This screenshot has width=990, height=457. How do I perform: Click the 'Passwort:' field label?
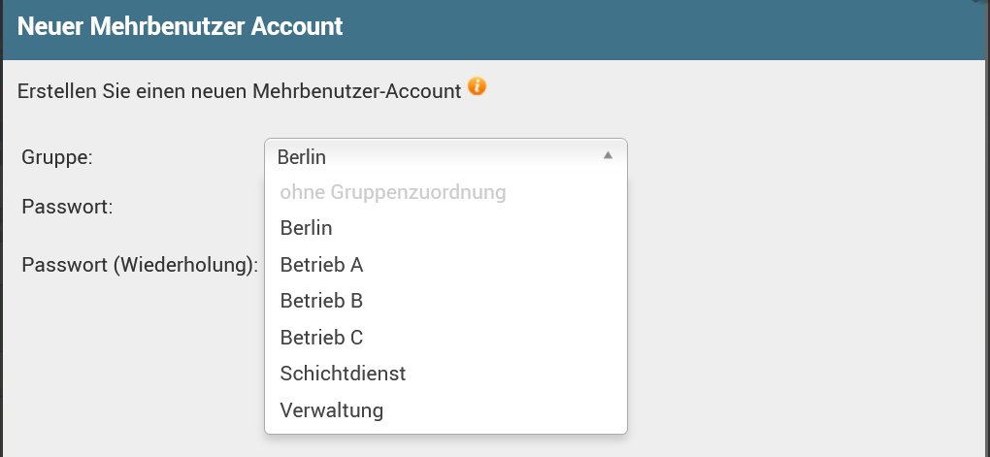tap(68, 207)
